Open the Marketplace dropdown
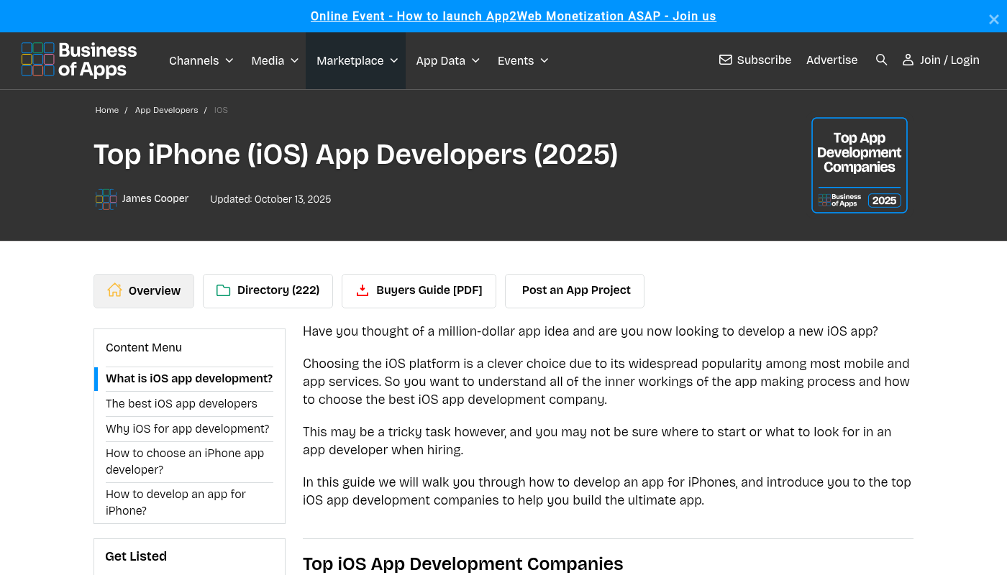1007x575 pixels. 357,60
